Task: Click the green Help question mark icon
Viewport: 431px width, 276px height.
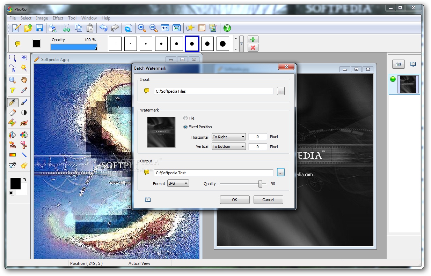Action: (227, 28)
